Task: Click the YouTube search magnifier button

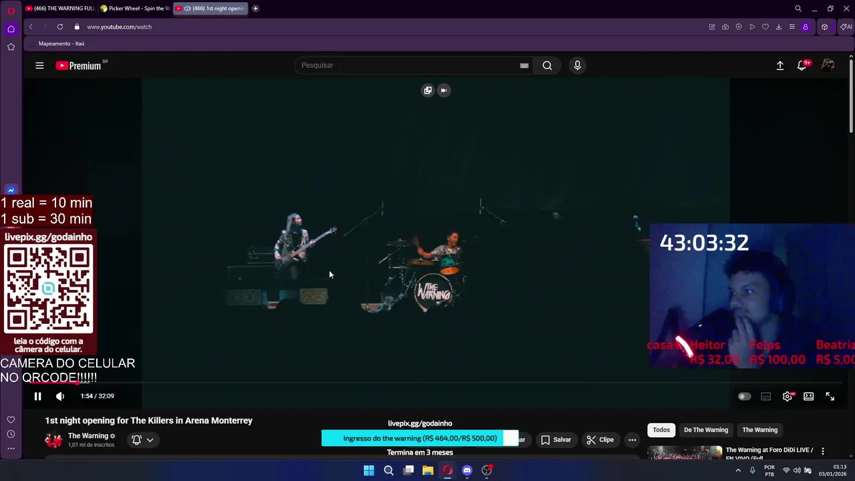Action: pyautogui.click(x=547, y=65)
